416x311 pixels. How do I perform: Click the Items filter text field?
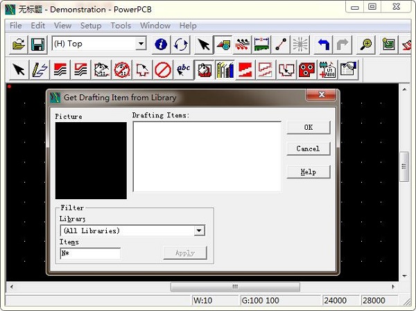pyautogui.click(x=90, y=253)
